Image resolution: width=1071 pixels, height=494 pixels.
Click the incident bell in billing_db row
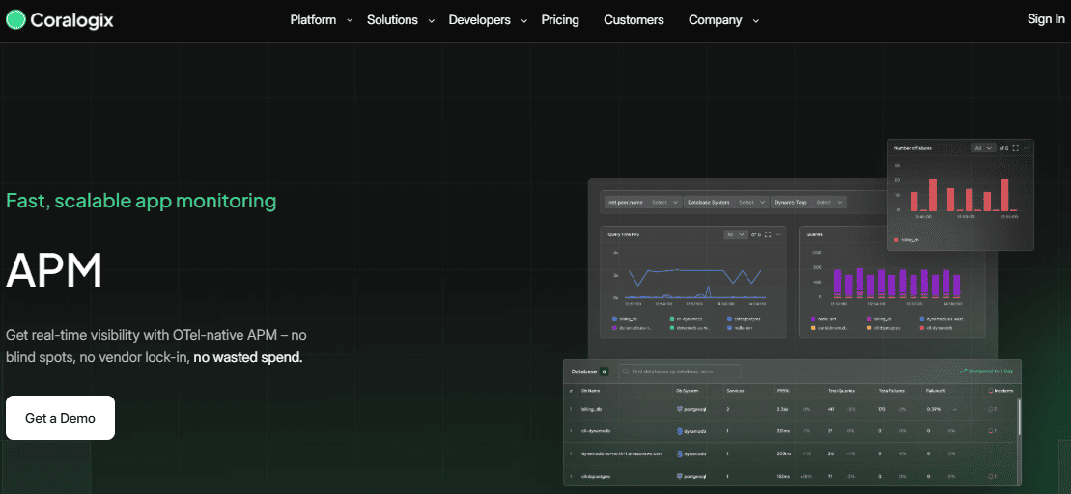click(x=991, y=409)
